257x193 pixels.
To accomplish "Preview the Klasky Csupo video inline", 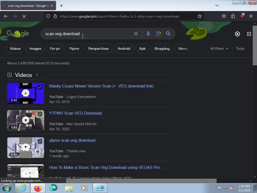I will 40,87.
